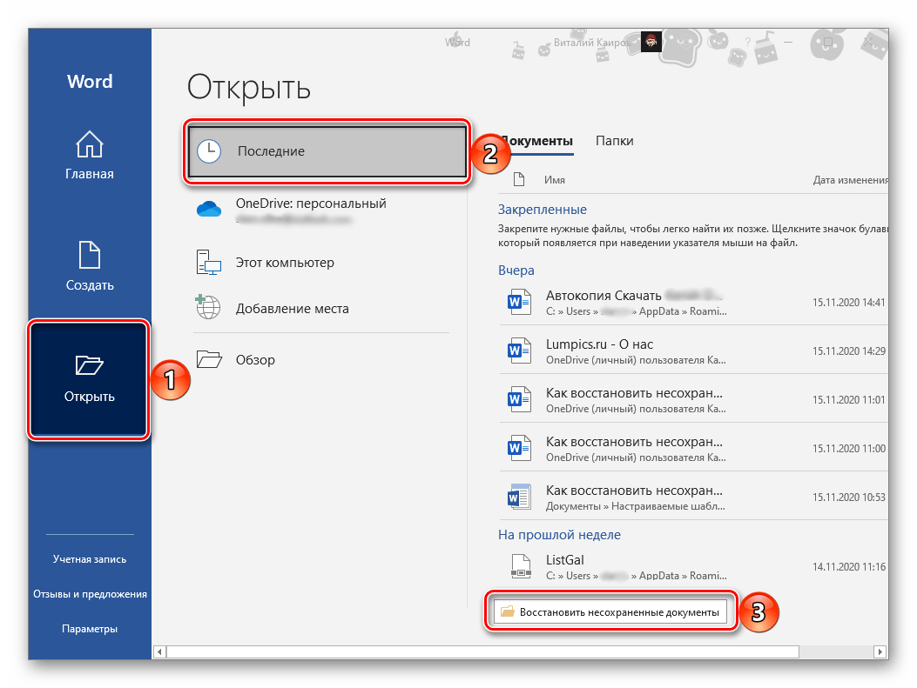Select the Открыть folder icon in sidebar
The image size is (917, 688).
[x=90, y=365]
